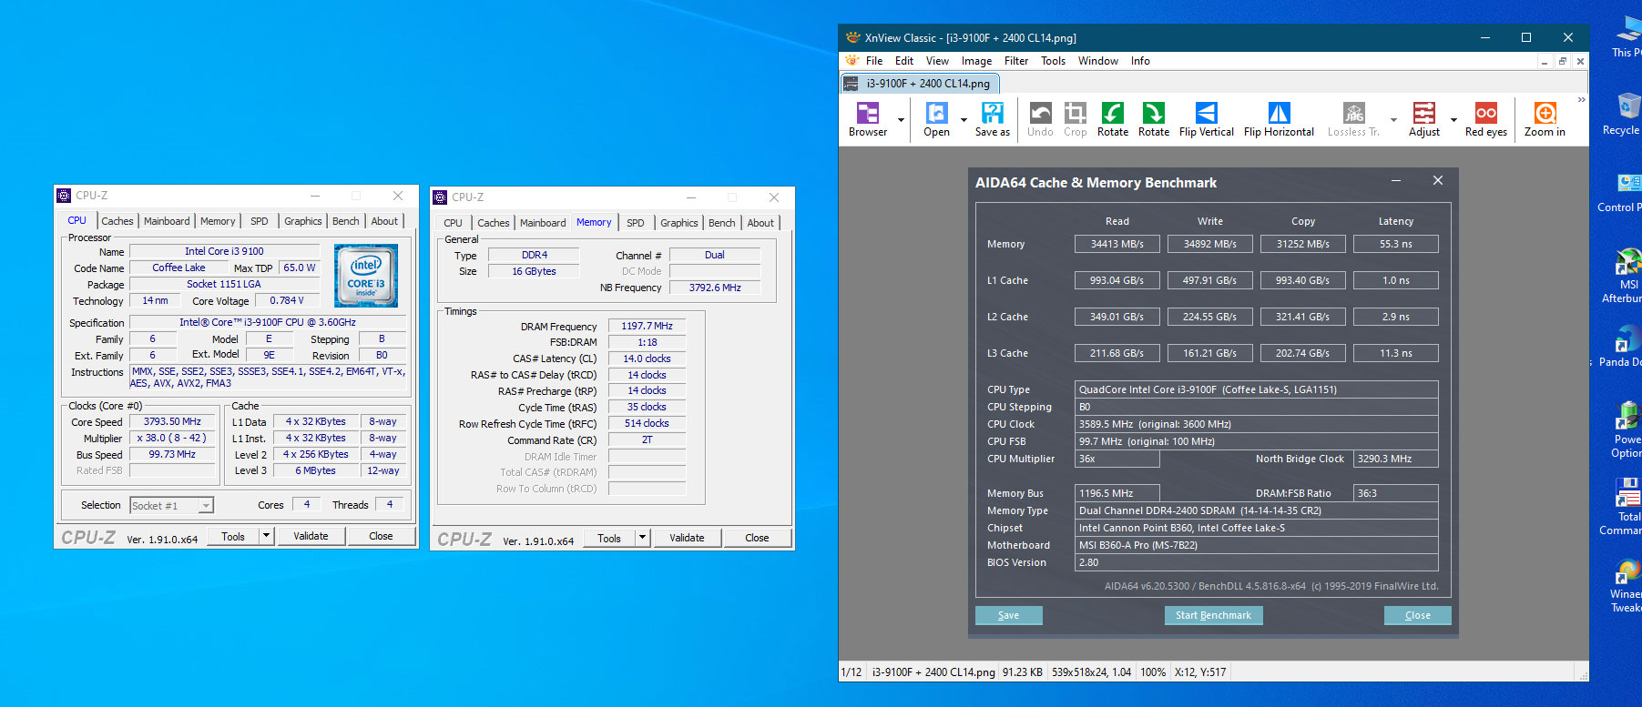Click Validate in CPU-Z memory window
1642x707 pixels.
687,538
